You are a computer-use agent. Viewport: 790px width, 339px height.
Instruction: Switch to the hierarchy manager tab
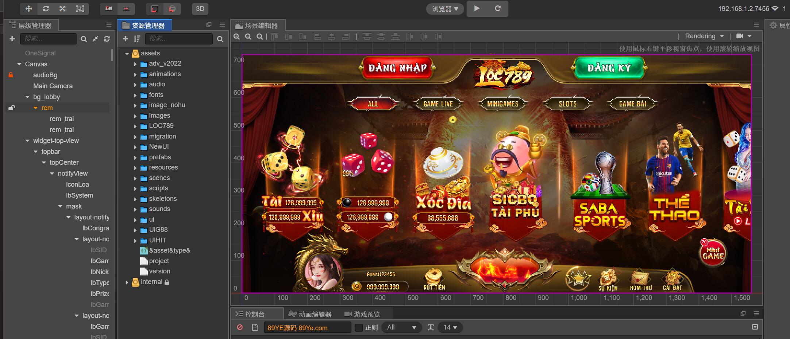pos(32,25)
